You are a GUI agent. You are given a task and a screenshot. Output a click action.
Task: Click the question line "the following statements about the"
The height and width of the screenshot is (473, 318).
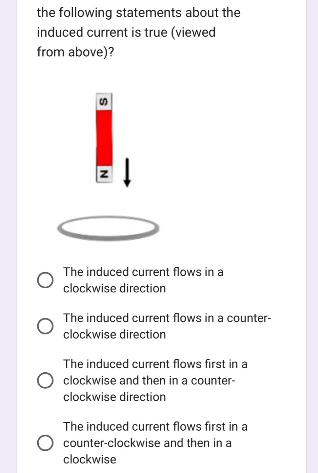click(x=139, y=12)
